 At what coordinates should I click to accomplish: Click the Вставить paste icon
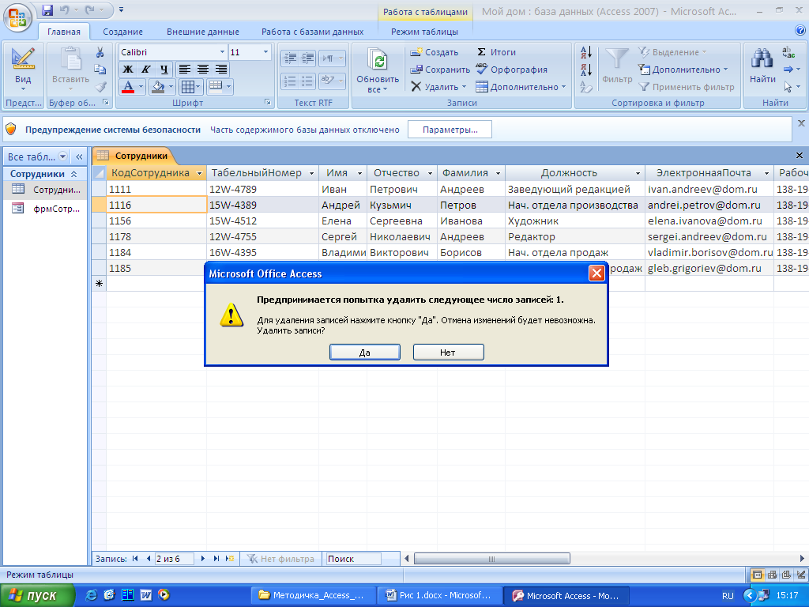[x=70, y=58]
